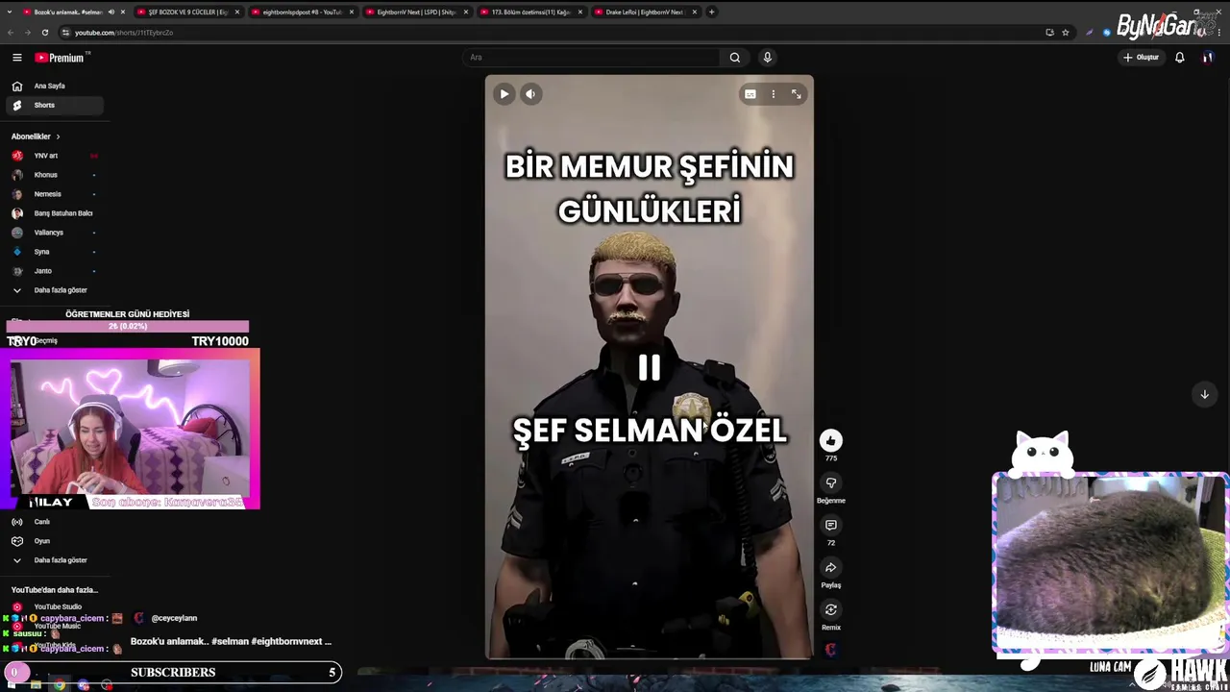The height and width of the screenshot is (692, 1230).
Task: Open the notifications bell
Action: 1180,58
